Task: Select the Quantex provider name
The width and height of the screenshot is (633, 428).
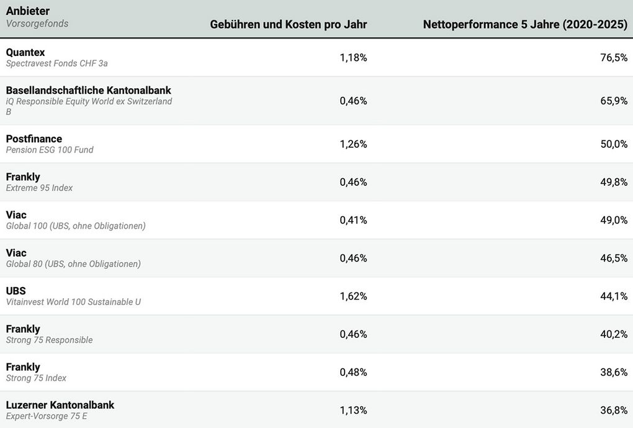Action: [x=25, y=52]
